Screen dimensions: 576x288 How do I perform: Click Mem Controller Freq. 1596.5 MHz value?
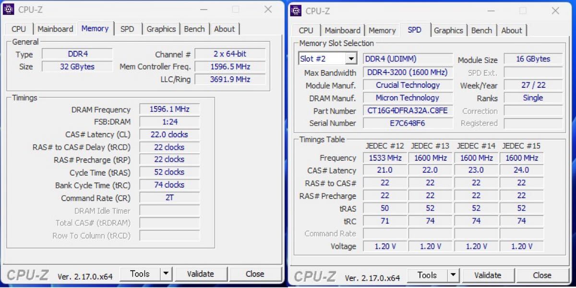[x=230, y=67]
